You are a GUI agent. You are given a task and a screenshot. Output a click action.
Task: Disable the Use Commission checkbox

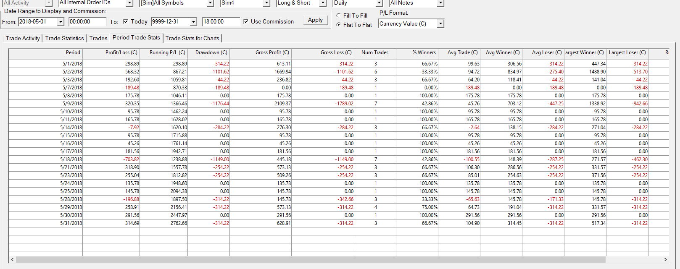coord(246,21)
